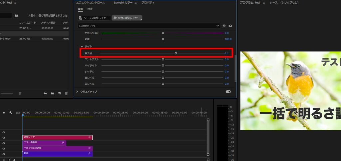Select the テスト鳥動画 clip in timeline

click(44, 143)
